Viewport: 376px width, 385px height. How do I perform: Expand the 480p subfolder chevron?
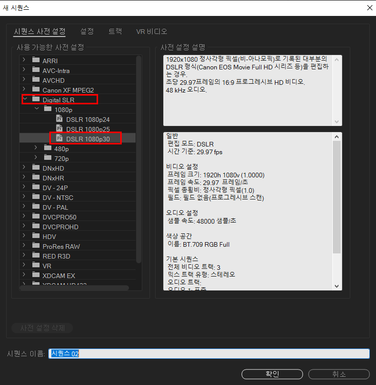pyautogui.click(x=35, y=148)
